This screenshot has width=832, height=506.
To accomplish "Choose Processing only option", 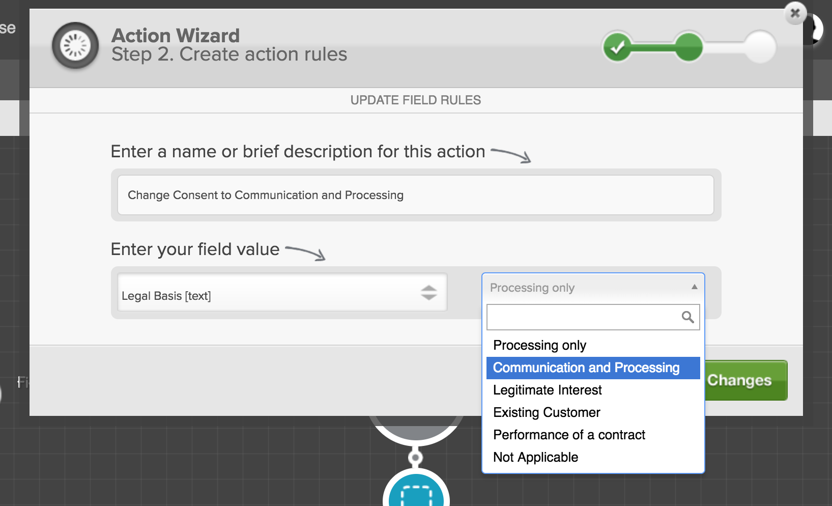I will click(x=593, y=345).
